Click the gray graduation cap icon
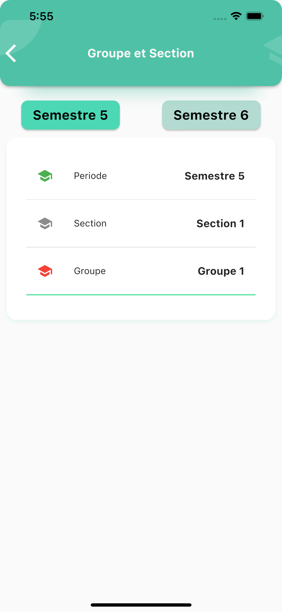Screen dimensions: 282x612 tap(45, 224)
